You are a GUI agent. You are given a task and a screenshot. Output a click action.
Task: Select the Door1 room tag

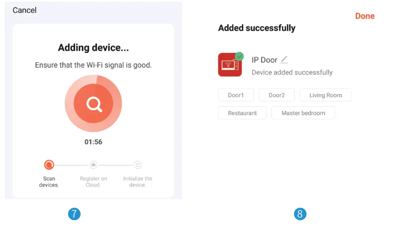coord(236,95)
